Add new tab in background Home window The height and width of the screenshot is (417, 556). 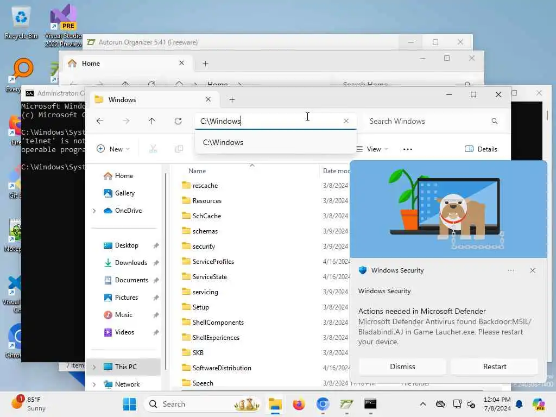click(x=205, y=64)
